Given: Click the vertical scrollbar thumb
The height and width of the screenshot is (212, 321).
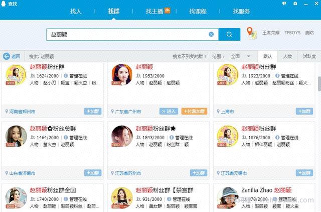Looking at the screenshot, I should 319,83.
